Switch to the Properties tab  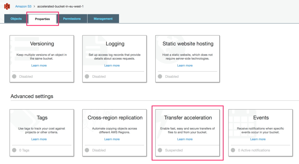pyautogui.click(x=42, y=19)
